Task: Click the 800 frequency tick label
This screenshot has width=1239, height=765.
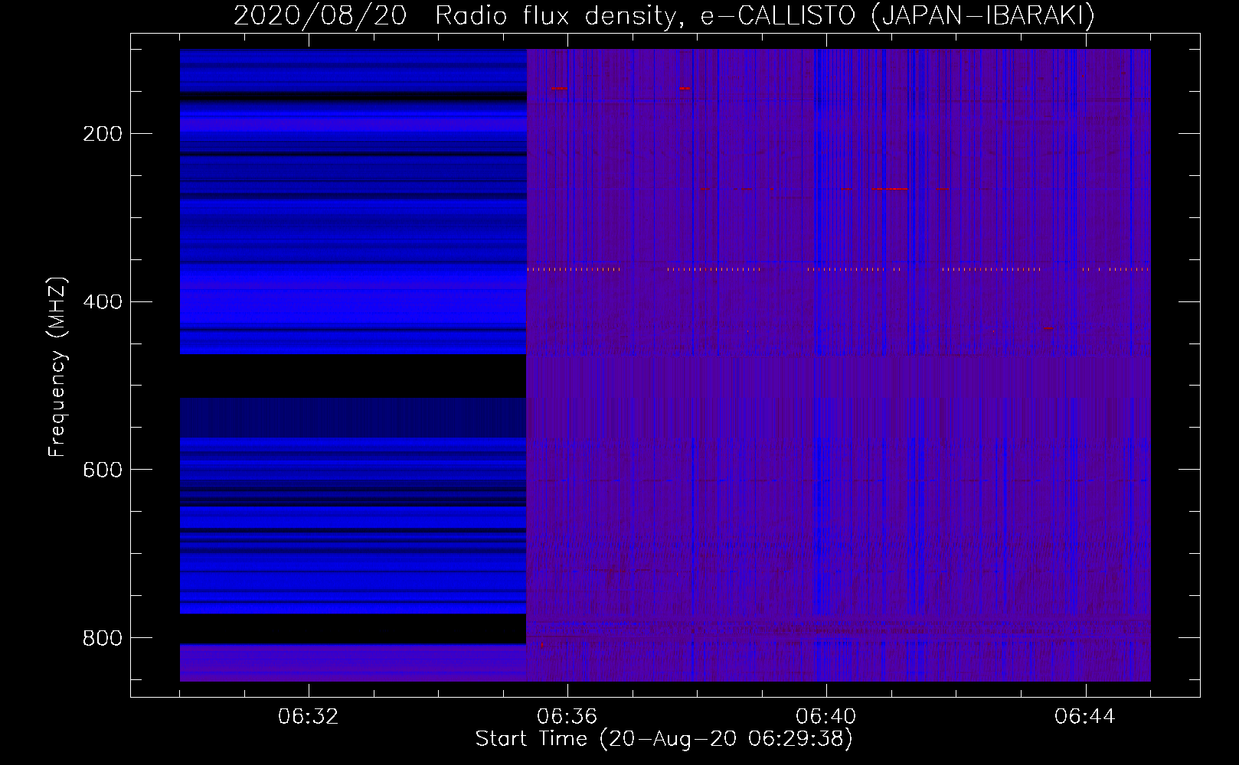Action: 103,638
